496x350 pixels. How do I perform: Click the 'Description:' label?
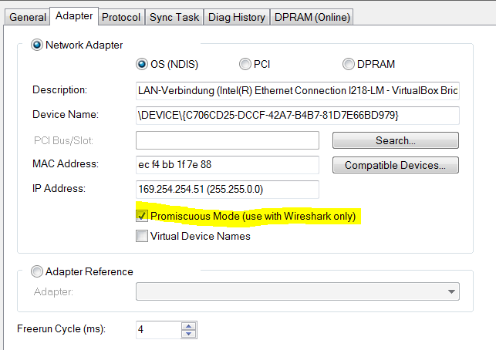tap(60, 90)
